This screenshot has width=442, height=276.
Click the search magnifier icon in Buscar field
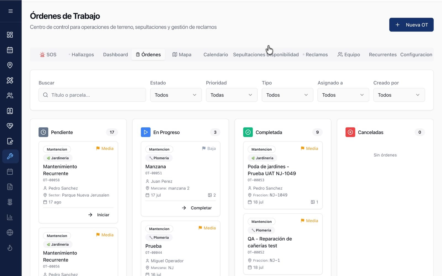pyautogui.click(x=46, y=95)
